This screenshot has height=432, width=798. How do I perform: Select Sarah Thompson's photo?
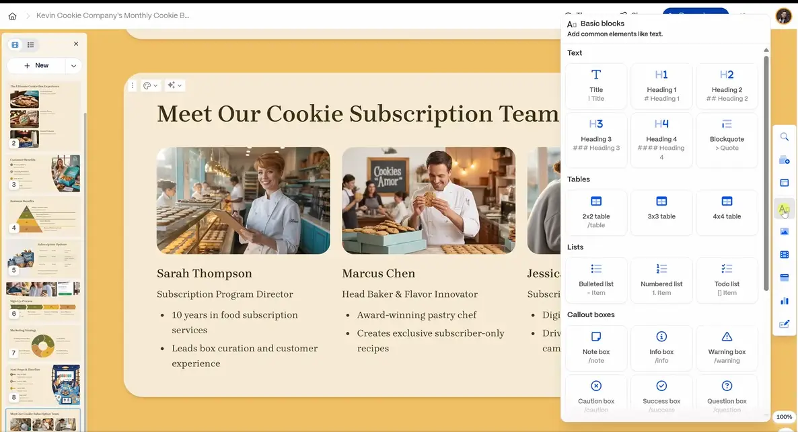[244, 201]
